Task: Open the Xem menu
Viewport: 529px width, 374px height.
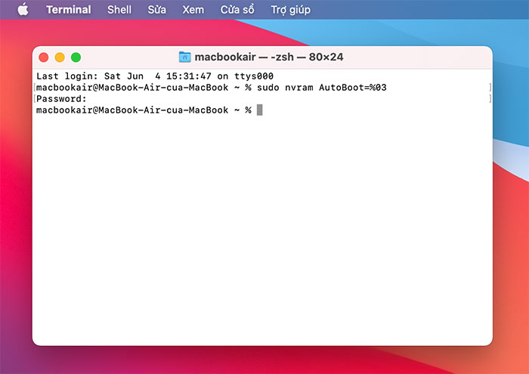Action: [193, 10]
